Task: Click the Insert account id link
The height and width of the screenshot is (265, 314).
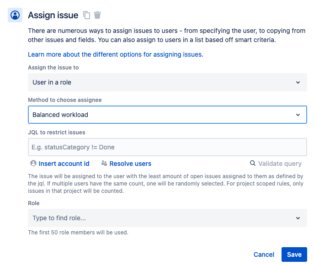Action: 64,164
